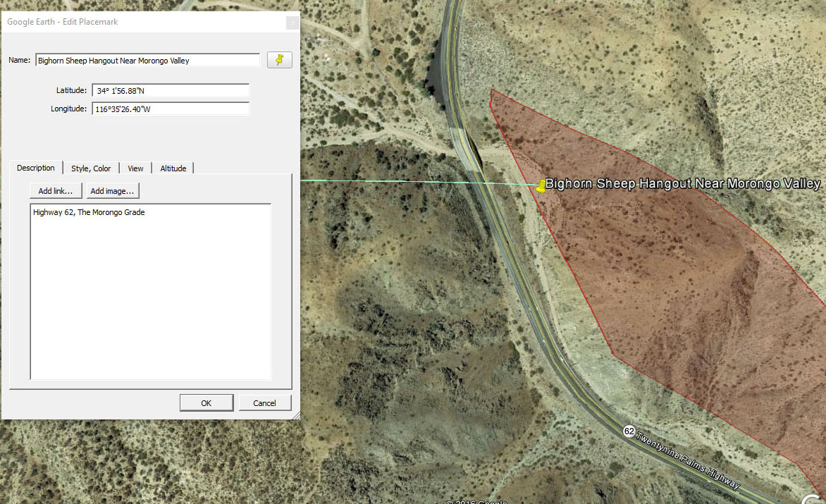Image resolution: width=826 pixels, height=504 pixels.
Task: Open the Style, Color tab
Action: tap(91, 168)
